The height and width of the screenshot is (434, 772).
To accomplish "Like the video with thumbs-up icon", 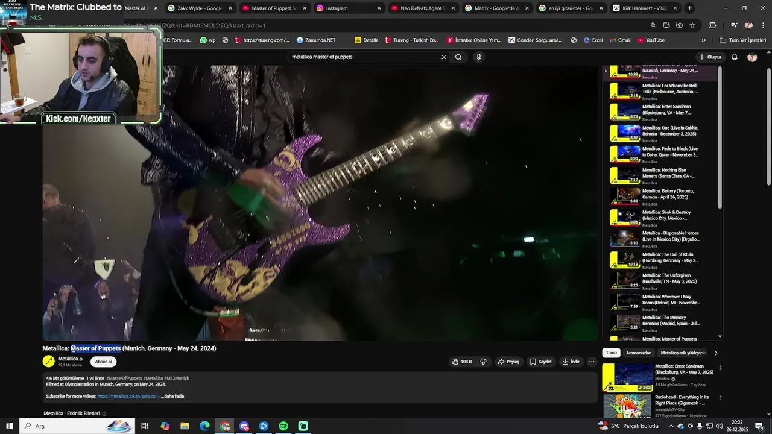I will coord(461,362).
